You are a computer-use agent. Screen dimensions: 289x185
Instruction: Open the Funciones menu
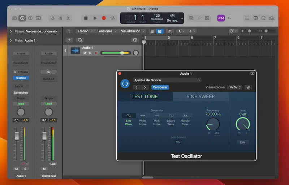(107, 31)
